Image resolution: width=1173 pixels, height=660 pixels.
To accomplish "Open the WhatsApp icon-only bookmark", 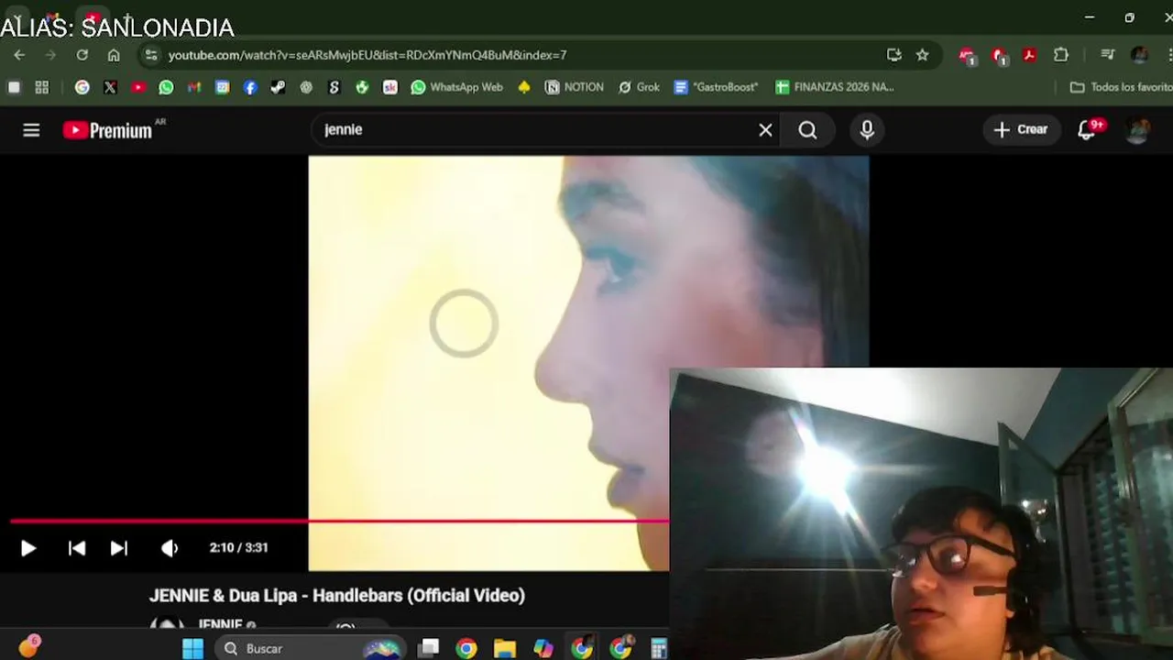I will coord(166,87).
